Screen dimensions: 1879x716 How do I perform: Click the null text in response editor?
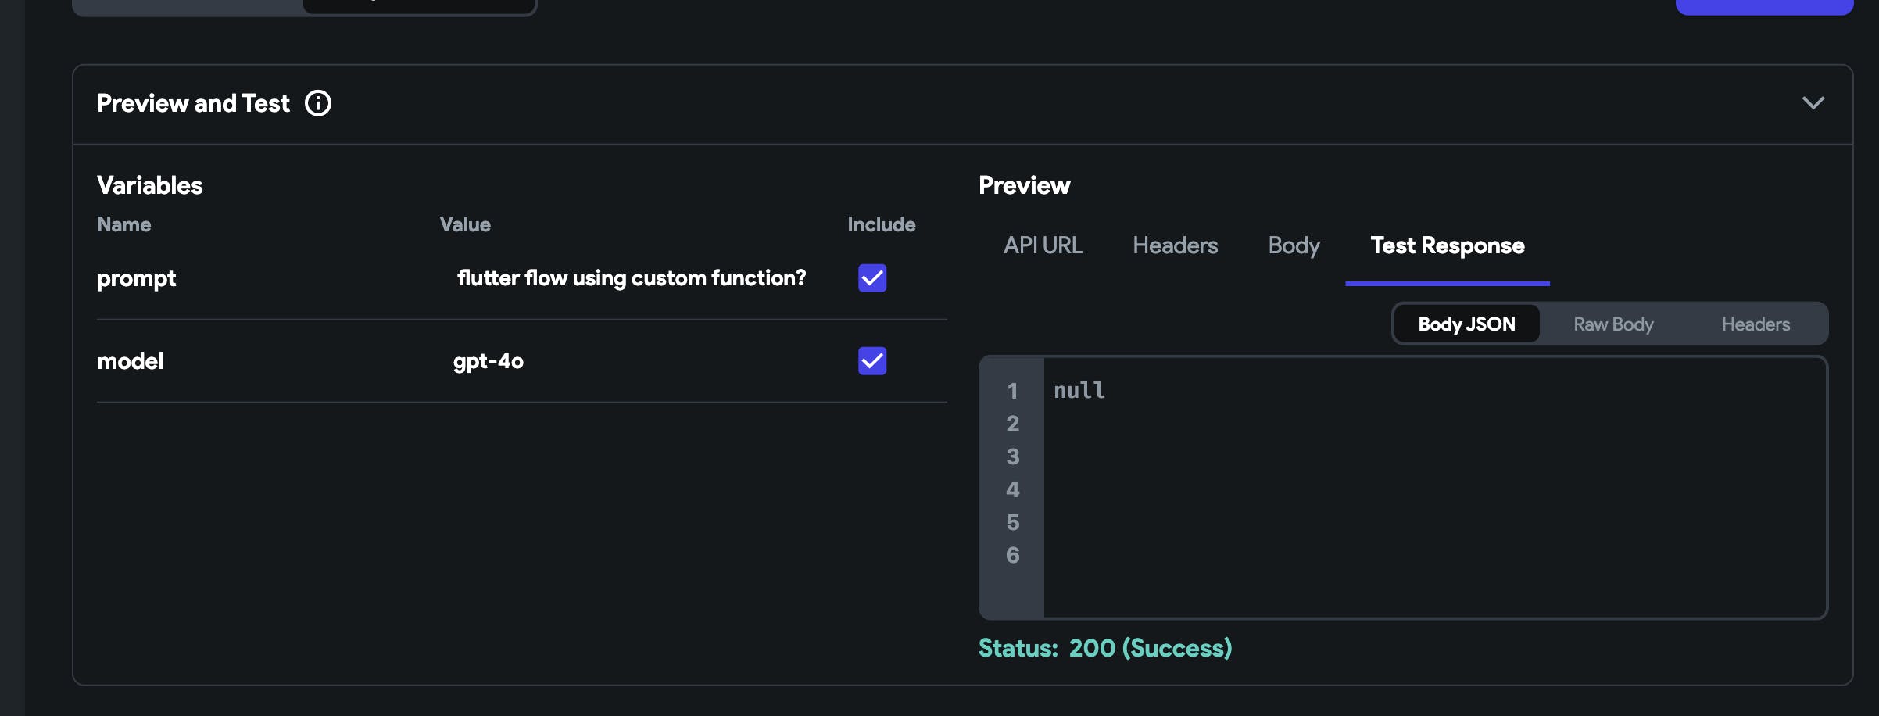click(x=1079, y=390)
